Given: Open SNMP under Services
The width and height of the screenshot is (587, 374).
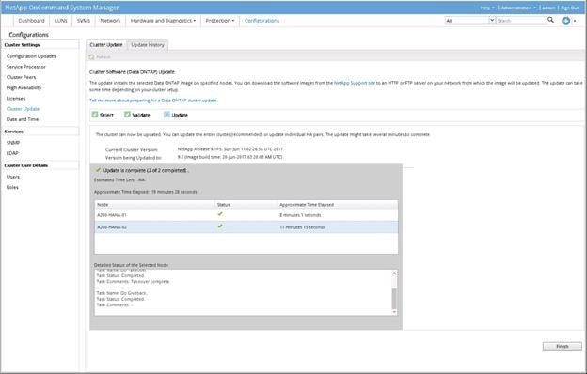Looking at the screenshot, I should coord(13,143).
